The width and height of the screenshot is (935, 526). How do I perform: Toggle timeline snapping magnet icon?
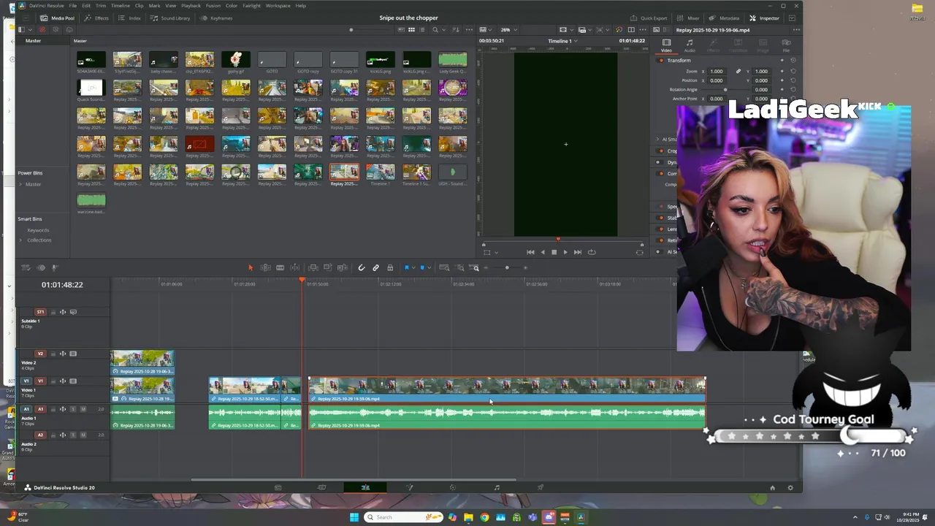361,268
